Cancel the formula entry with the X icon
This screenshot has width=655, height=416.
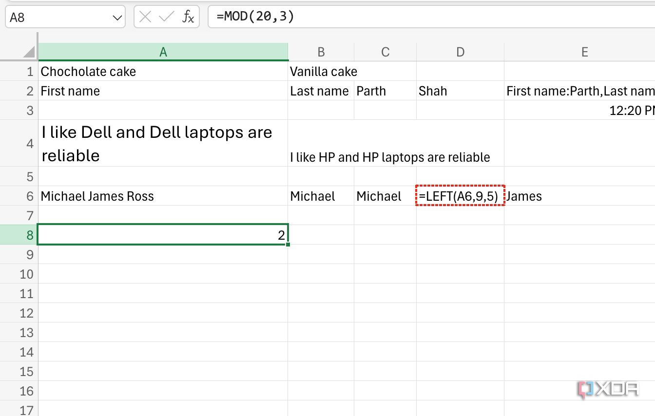coord(145,17)
